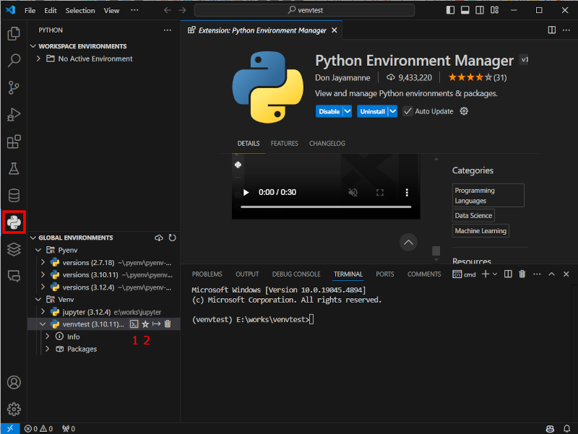Open the Search view in activity bar

[x=14, y=61]
